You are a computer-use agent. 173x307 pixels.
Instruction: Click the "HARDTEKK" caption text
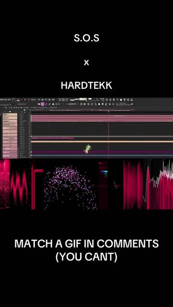point(86,86)
